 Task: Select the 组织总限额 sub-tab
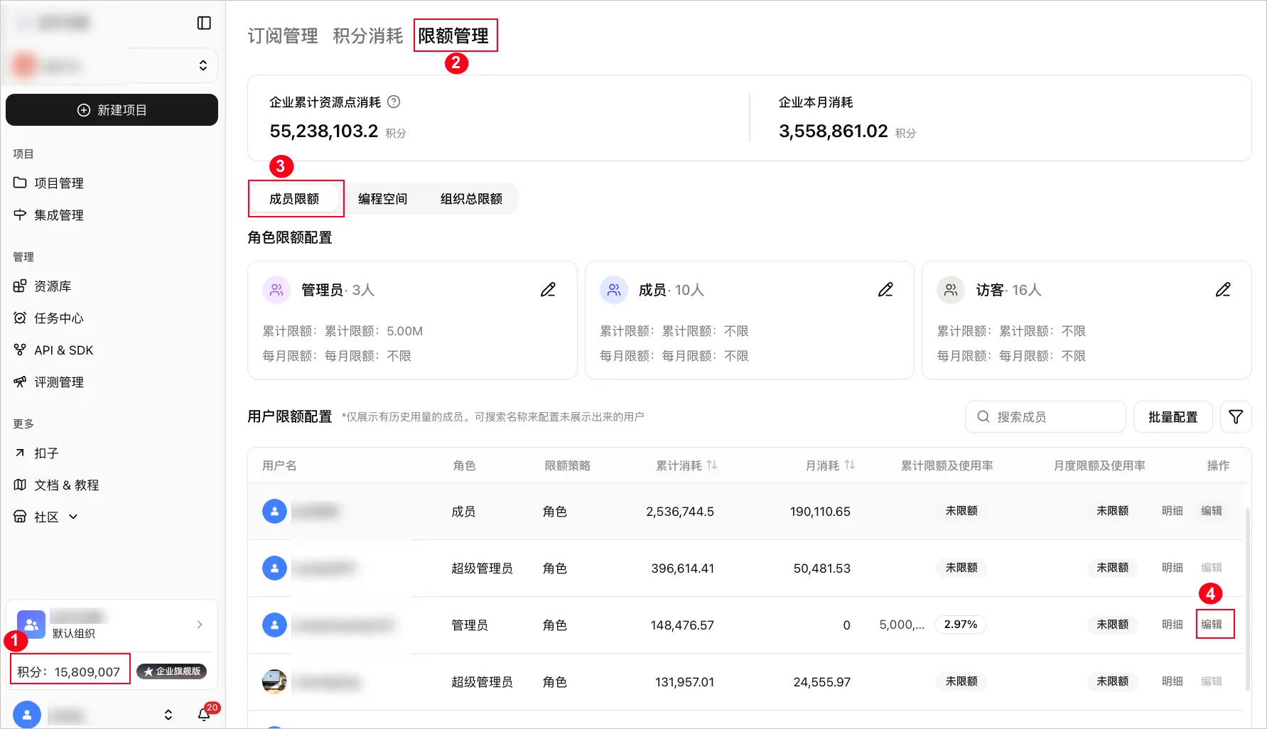click(471, 199)
